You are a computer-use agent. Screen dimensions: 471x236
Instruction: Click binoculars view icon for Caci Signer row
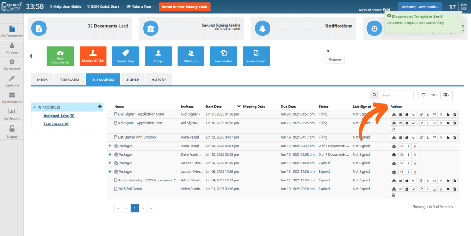pyautogui.click(x=393, y=114)
